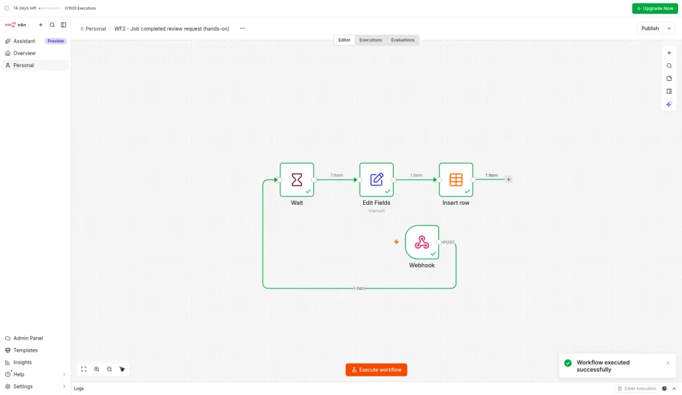The width and height of the screenshot is (682, 395).
Task: Select the Webhook node
Action: 422,242
